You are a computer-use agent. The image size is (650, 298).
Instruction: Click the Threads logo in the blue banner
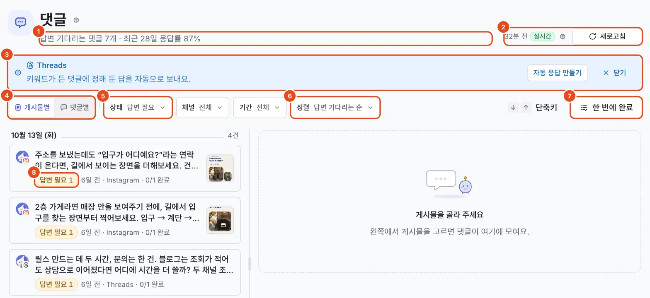(x=30, y=65)
